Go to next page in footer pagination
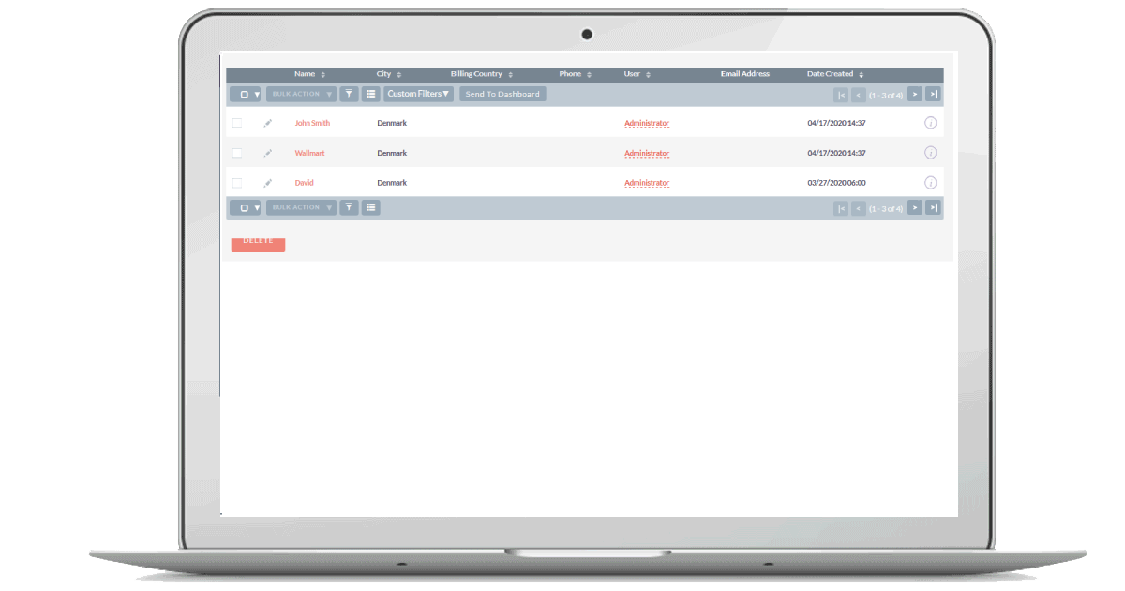 (915, 207)
